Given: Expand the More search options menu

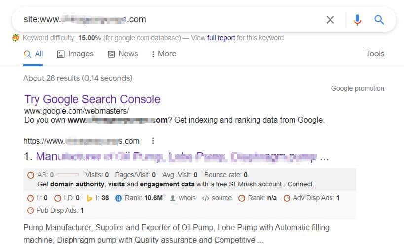Looking at the screenshot, I should pos(164,54).
